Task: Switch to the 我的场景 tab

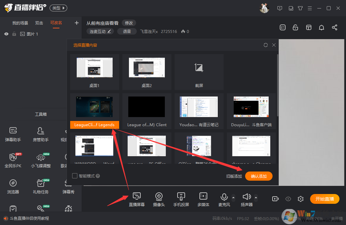Action: [20, 23]
